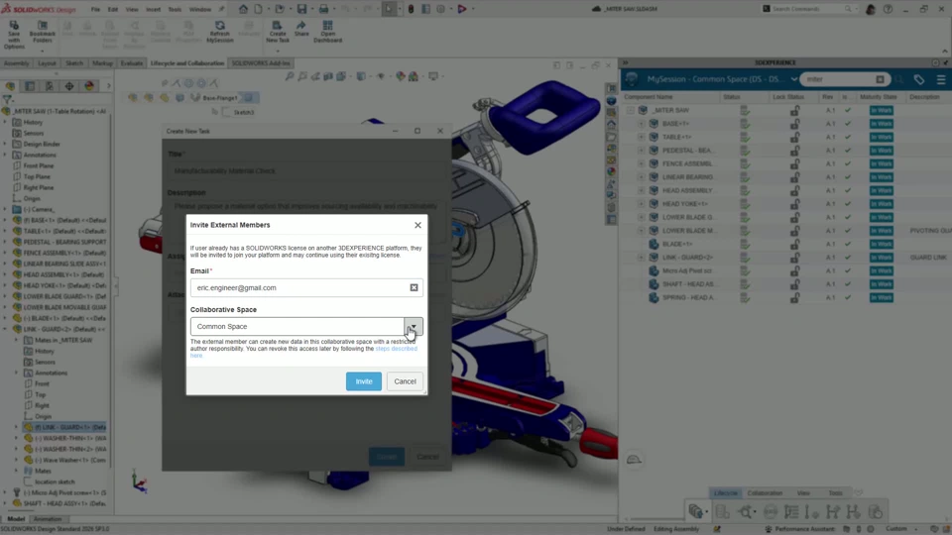This screenshot has height=535, width=952.
Task: Open the Insert menu
Action: [x=153, y=9]
